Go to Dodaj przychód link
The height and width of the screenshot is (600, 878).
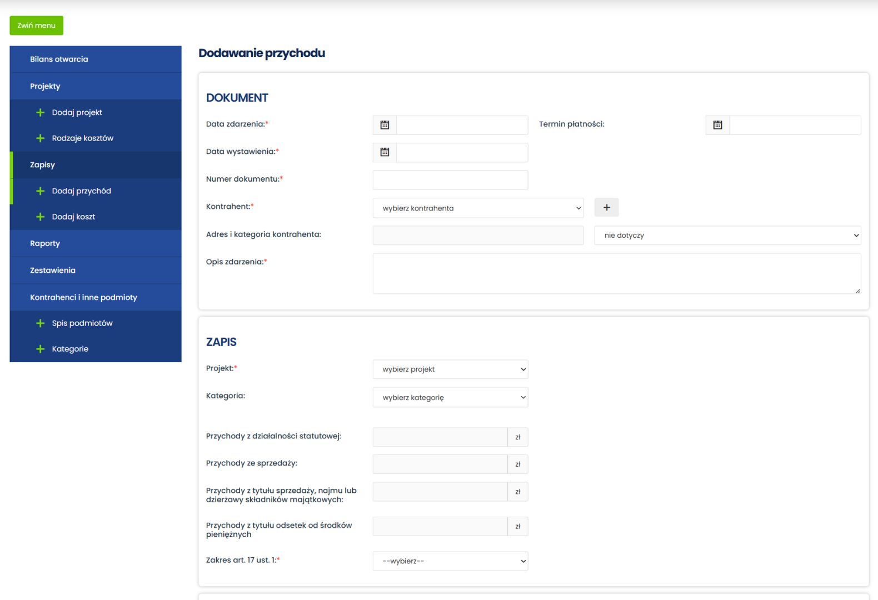coord(82,191)
